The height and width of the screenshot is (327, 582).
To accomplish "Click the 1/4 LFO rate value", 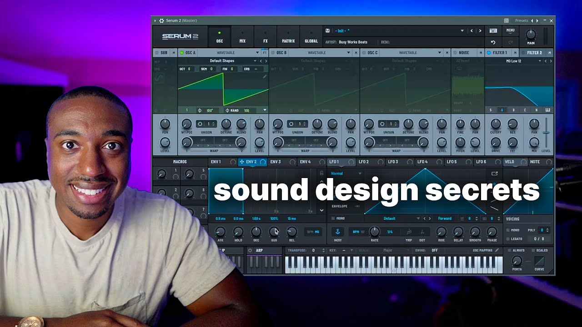I will (390, 232).
